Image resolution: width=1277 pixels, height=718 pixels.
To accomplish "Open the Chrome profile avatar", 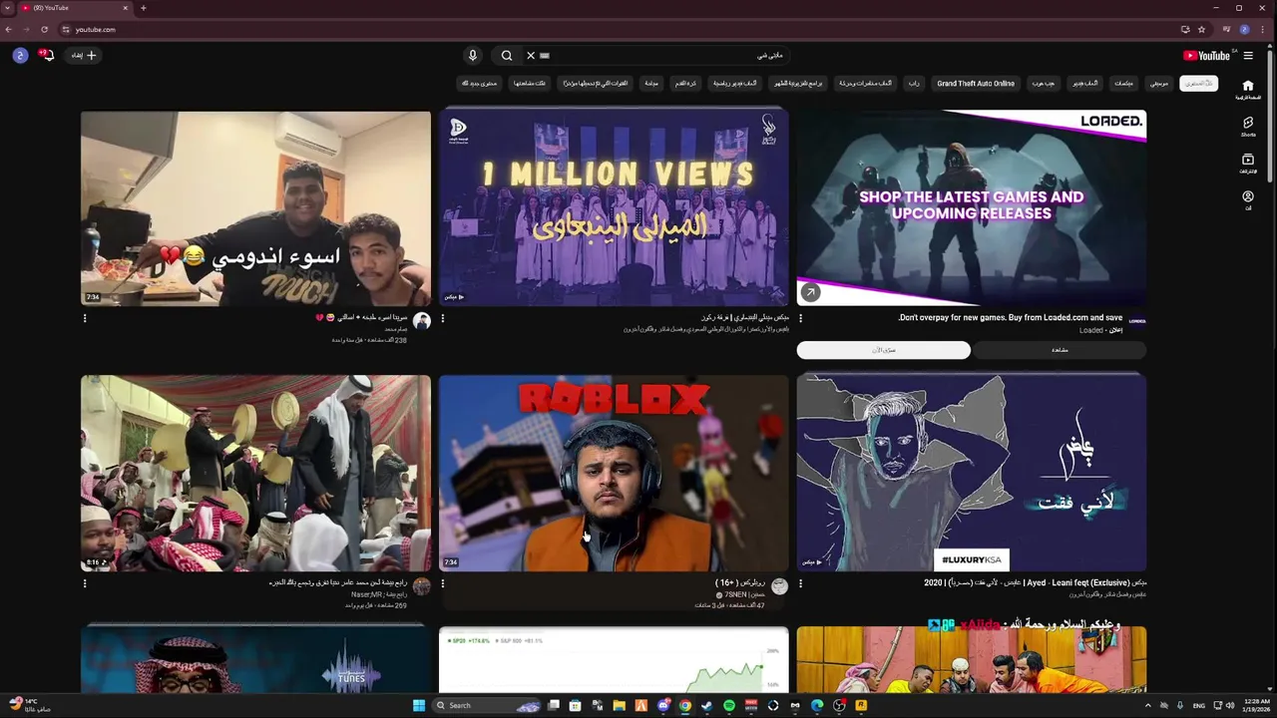I will pyautogui.click(x=1244, y=30).
